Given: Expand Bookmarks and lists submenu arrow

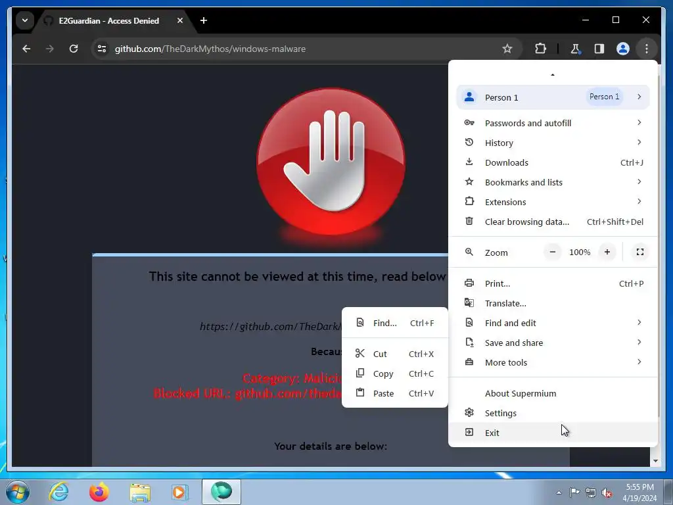Looking at the screenshot, I should point(639,181).
